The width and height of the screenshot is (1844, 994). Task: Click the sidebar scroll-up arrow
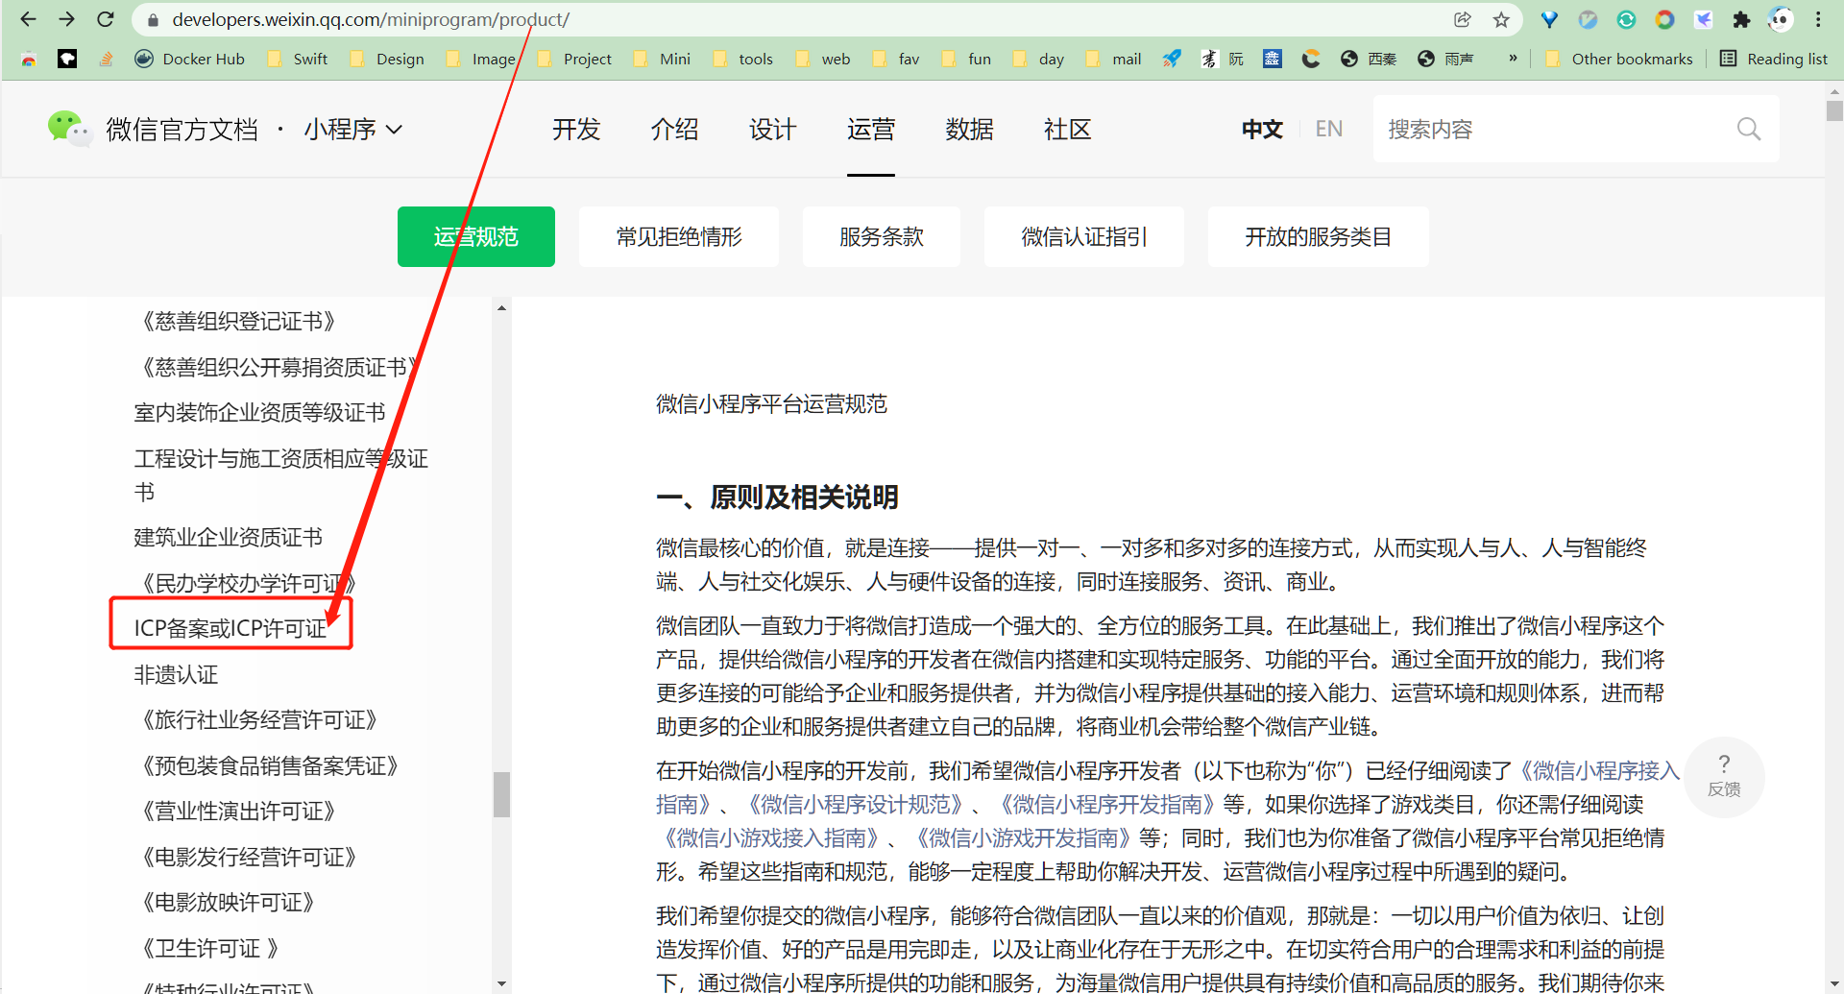(x=501, y=308)
